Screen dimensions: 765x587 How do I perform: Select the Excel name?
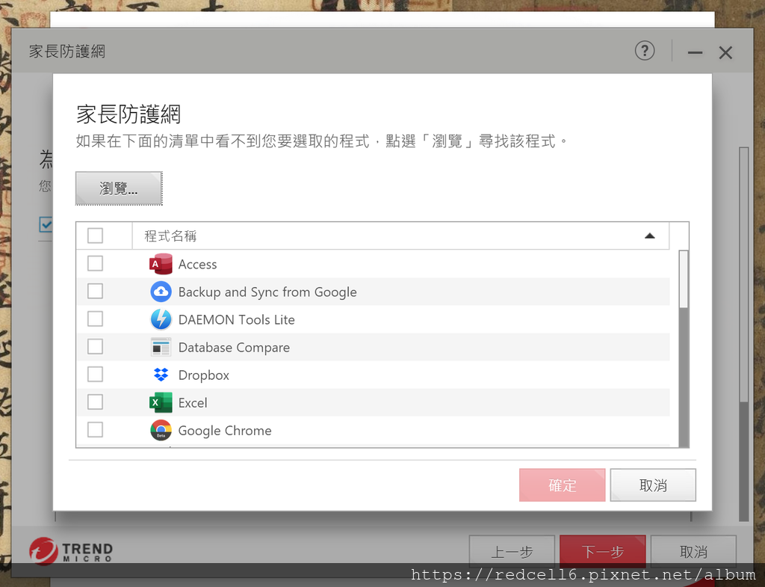point(193,403)
